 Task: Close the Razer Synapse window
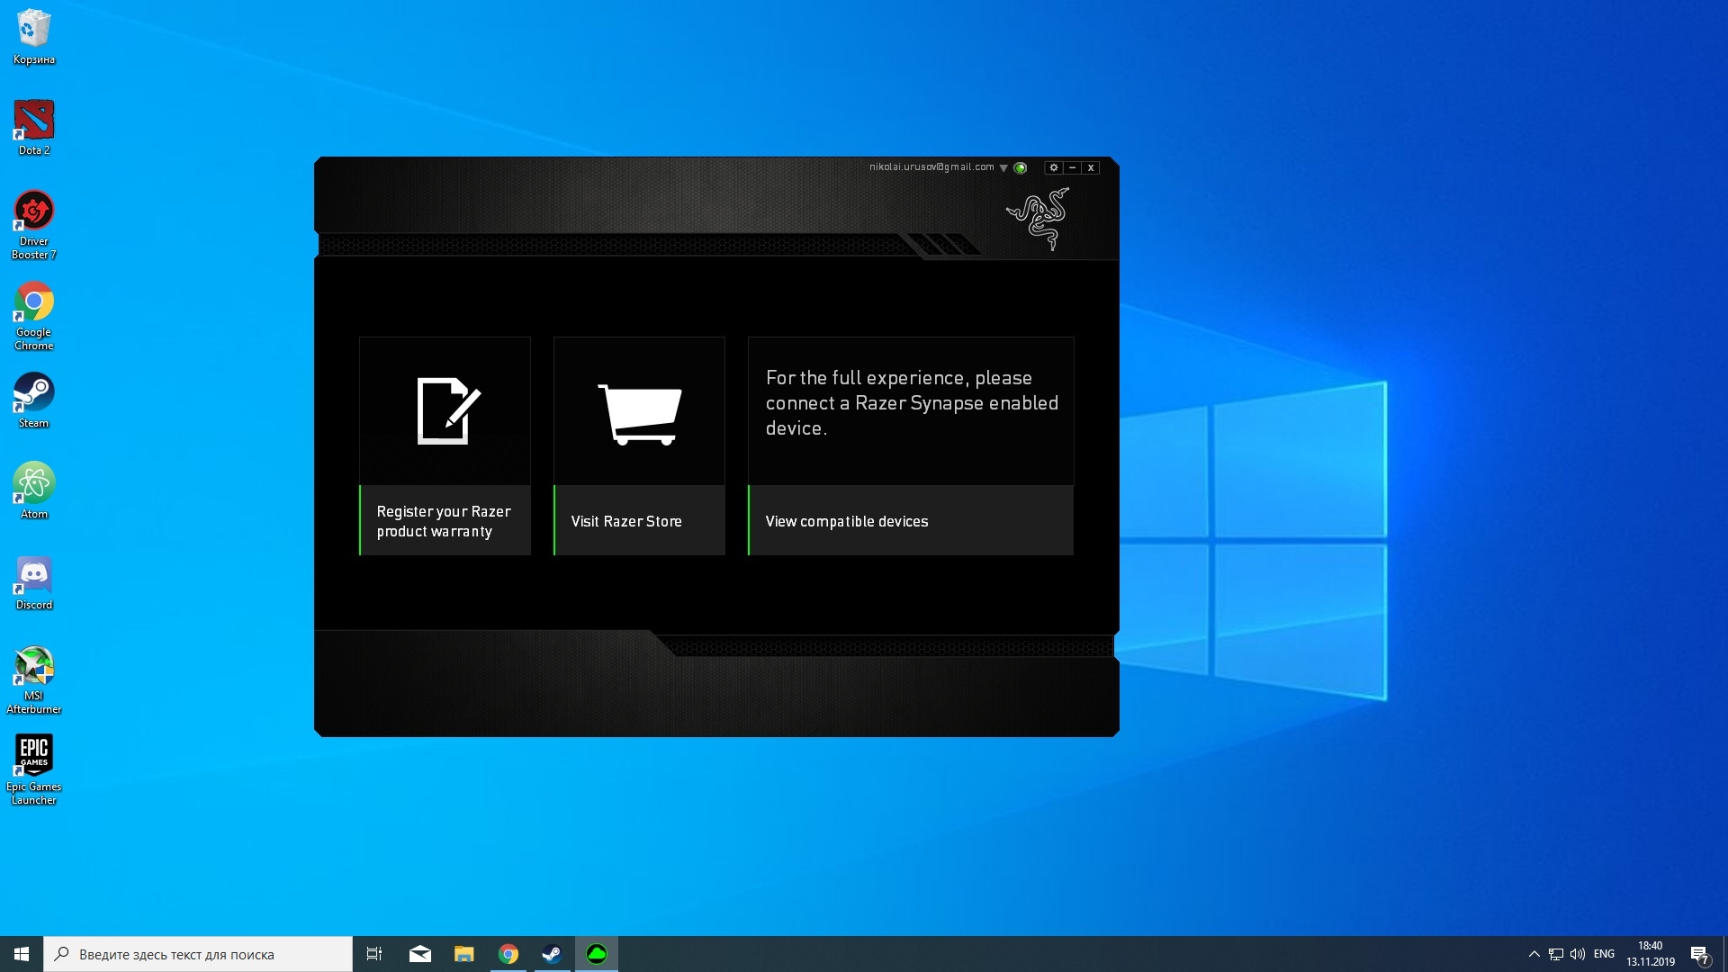point(1091,167)
